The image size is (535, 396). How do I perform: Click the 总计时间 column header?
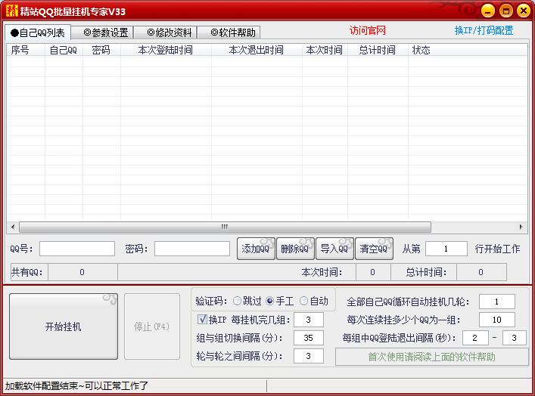tap(378, 51)
